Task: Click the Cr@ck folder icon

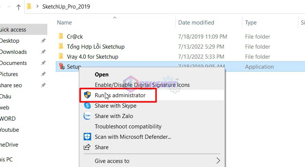Action: pos(61,37)
